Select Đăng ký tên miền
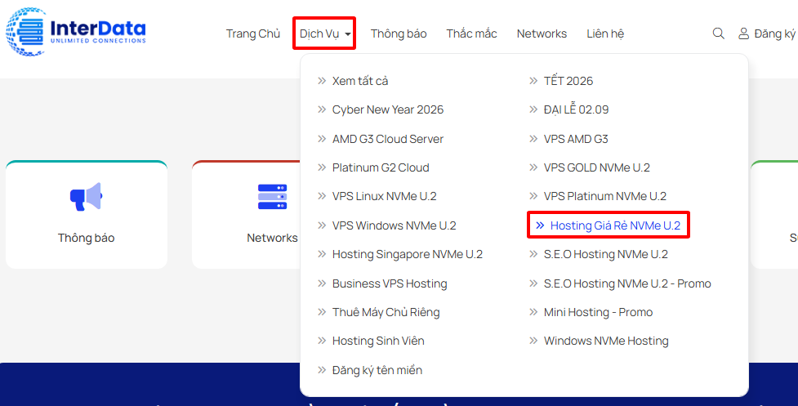Screen dimensions: 798x406 (x=377, y=370)
